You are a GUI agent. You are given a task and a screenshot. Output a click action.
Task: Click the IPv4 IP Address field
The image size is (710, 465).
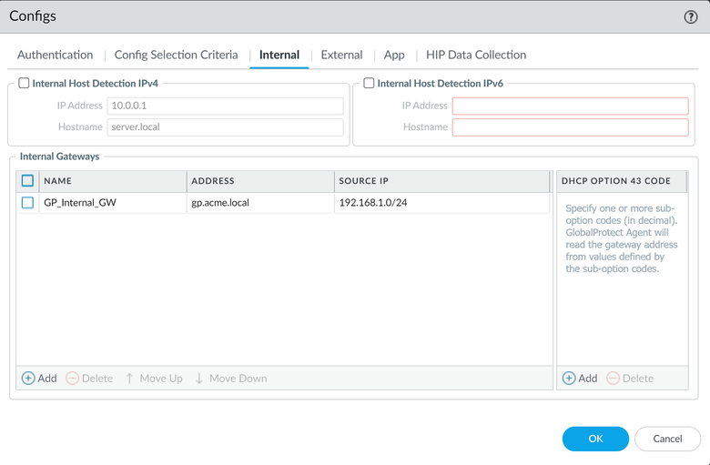[x=225, y=106]
